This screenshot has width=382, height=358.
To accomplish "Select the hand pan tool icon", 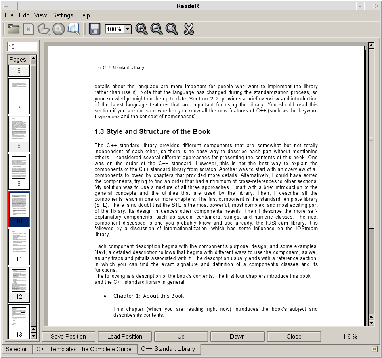I will [x=43, y=29].
